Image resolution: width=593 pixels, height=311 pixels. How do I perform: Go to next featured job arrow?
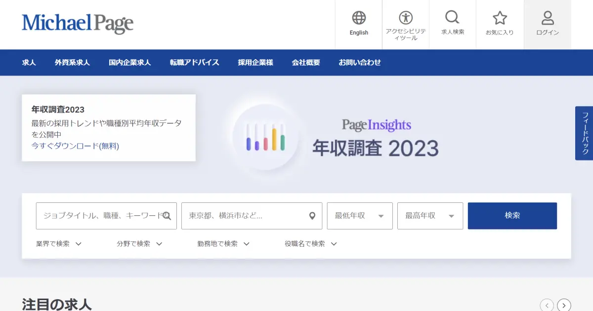coord(564,305)
